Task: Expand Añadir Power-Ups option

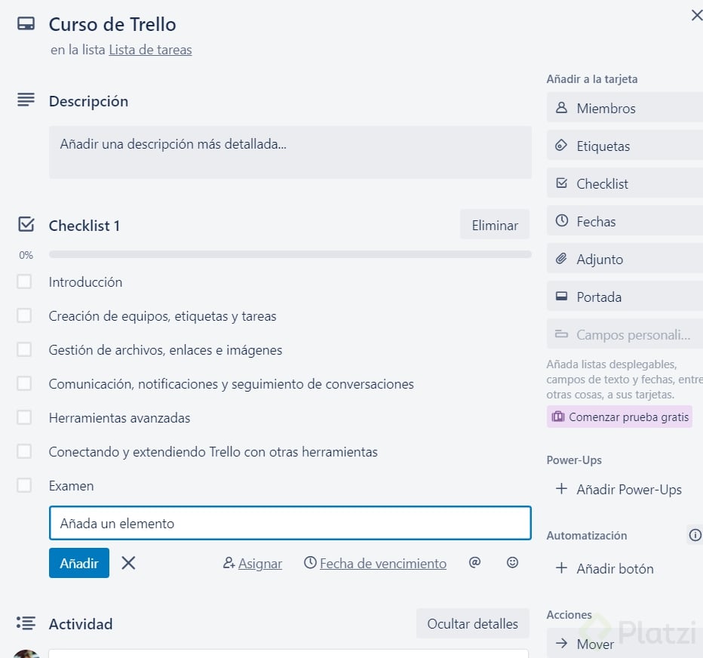Action: point(619,489)
